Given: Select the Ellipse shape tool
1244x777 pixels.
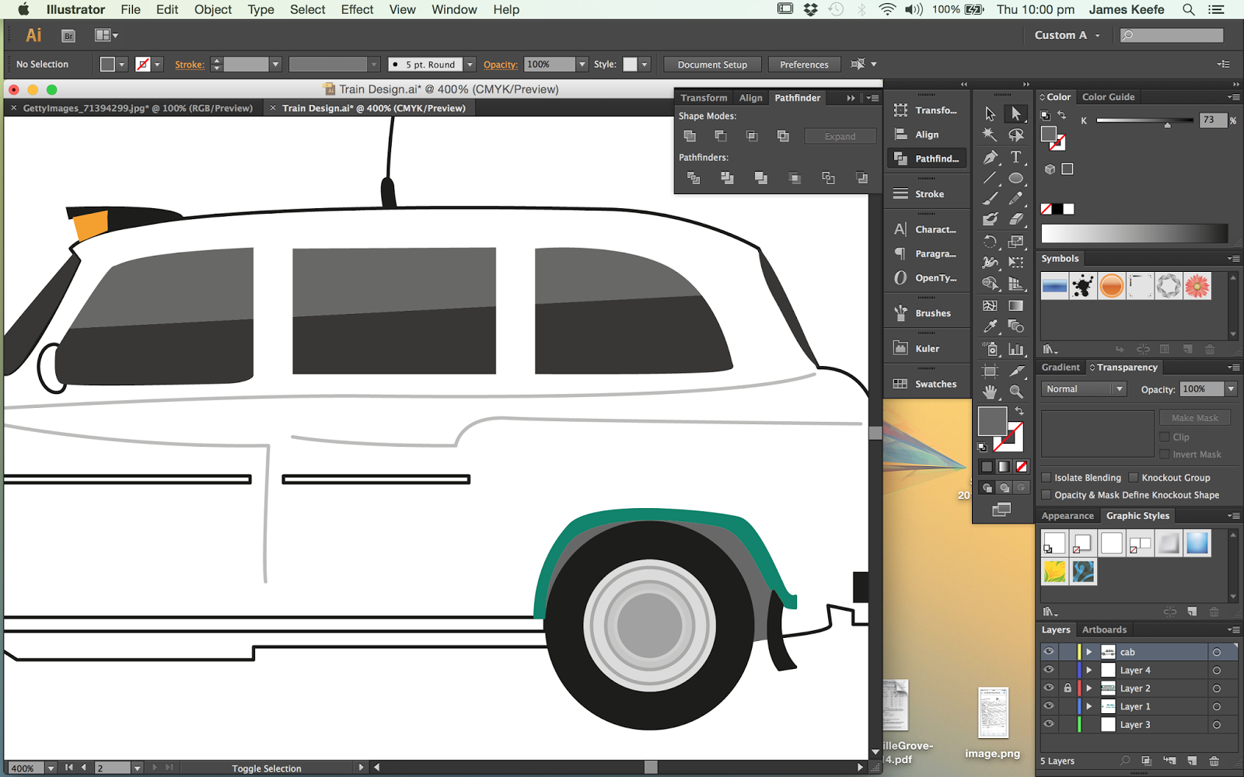Looking at the screenshot, I should 1015,179.
